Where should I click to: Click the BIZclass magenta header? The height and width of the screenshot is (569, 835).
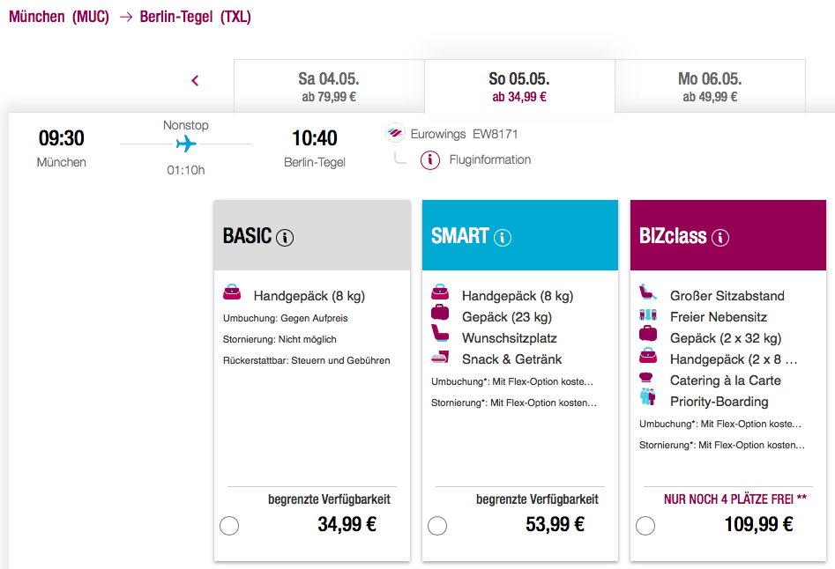tap(728, 235)
